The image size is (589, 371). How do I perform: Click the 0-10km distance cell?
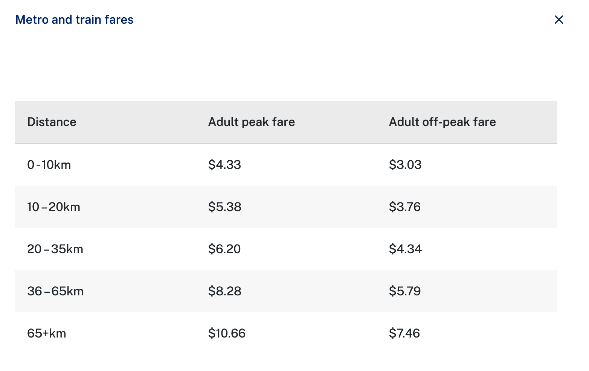(49, 165)
